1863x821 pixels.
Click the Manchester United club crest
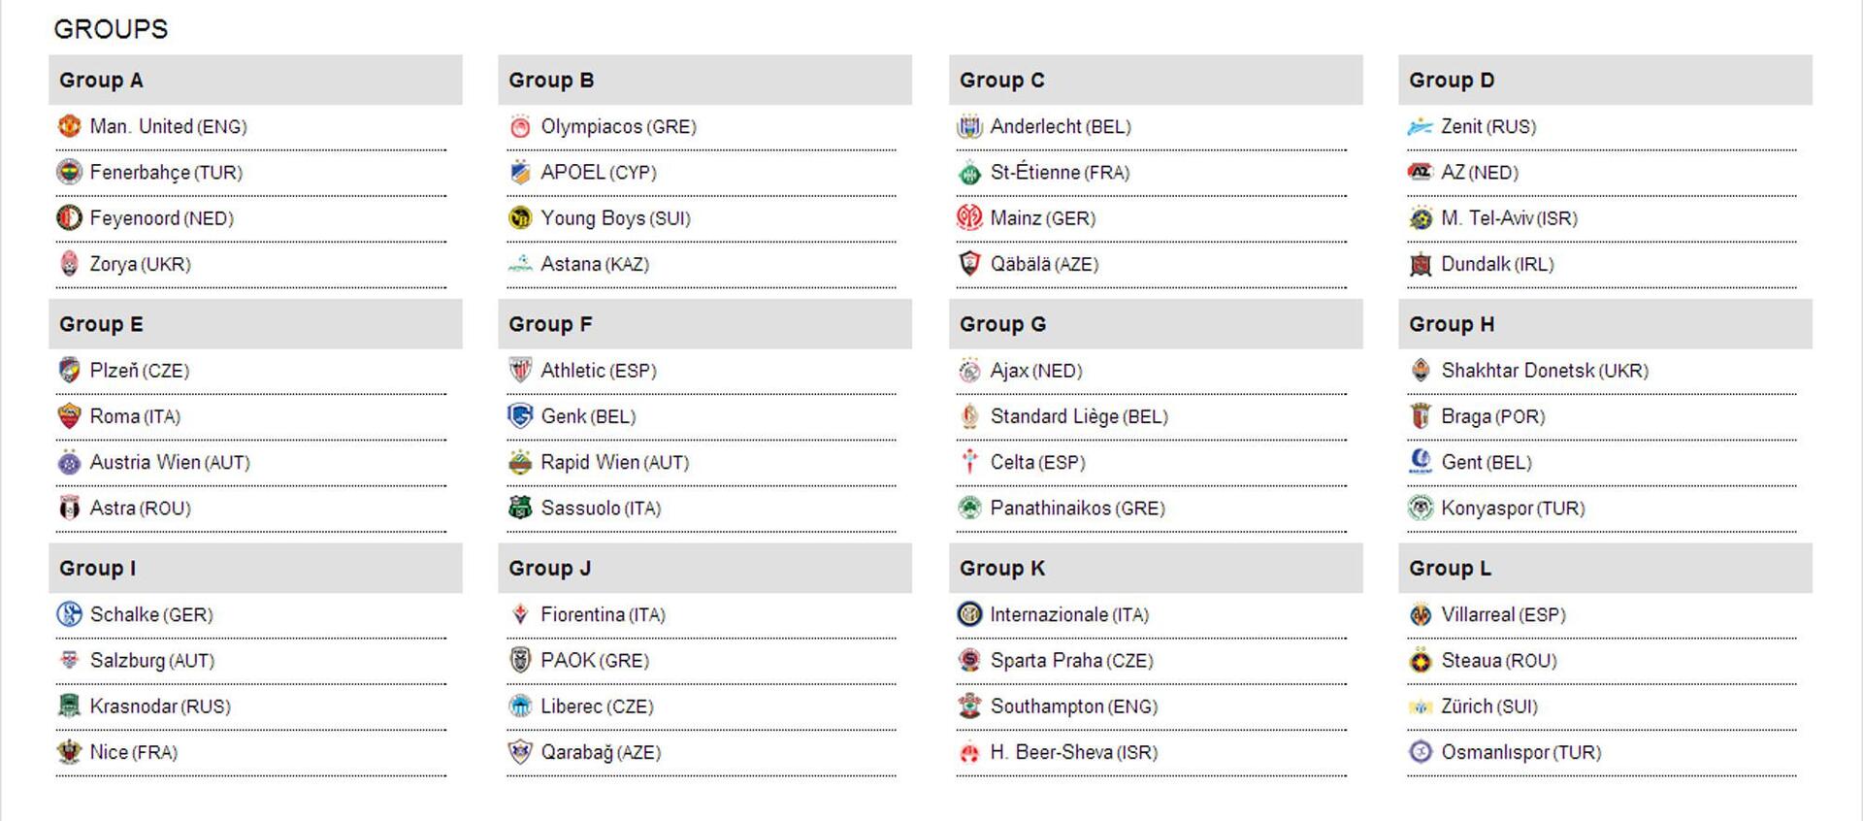69,126
